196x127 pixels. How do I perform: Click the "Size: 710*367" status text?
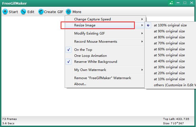tap(173, 123)
